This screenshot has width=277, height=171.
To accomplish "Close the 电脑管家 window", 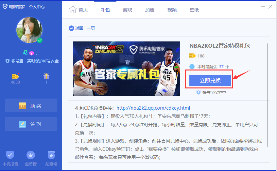I will [270, 7].
